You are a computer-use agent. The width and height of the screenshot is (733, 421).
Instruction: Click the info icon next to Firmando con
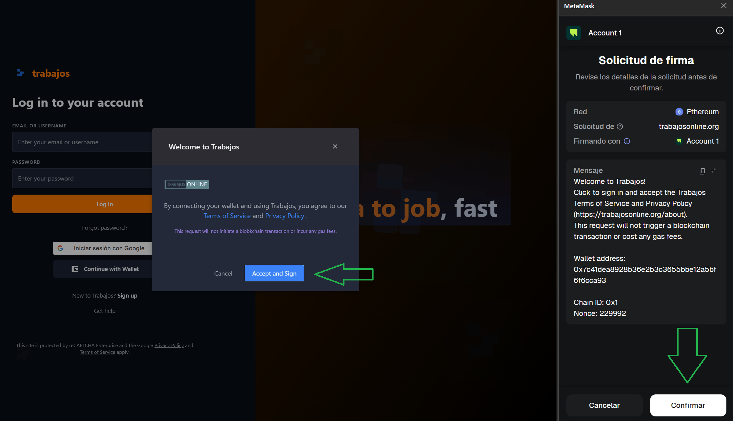627,141
